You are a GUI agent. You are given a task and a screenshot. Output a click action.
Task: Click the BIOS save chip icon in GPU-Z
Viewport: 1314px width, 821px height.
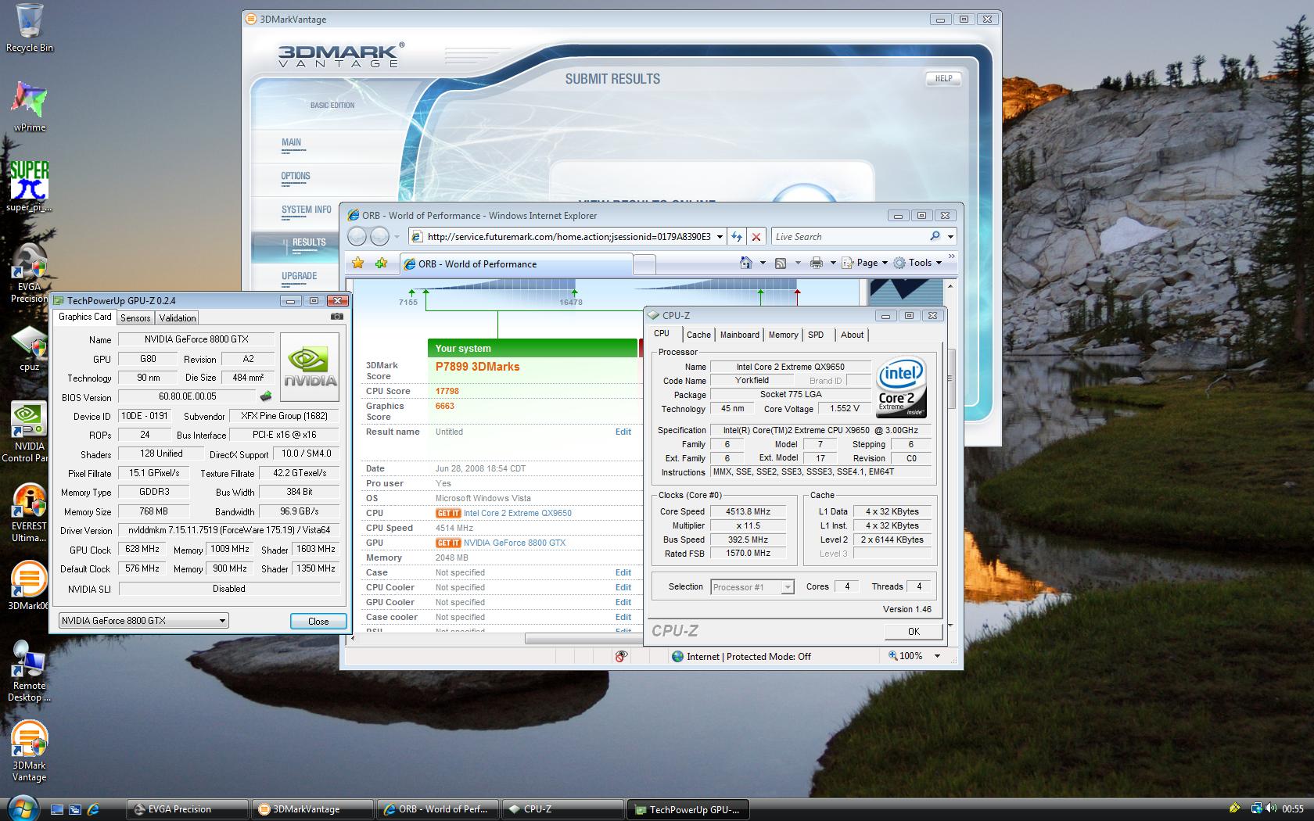click(266, 396)
